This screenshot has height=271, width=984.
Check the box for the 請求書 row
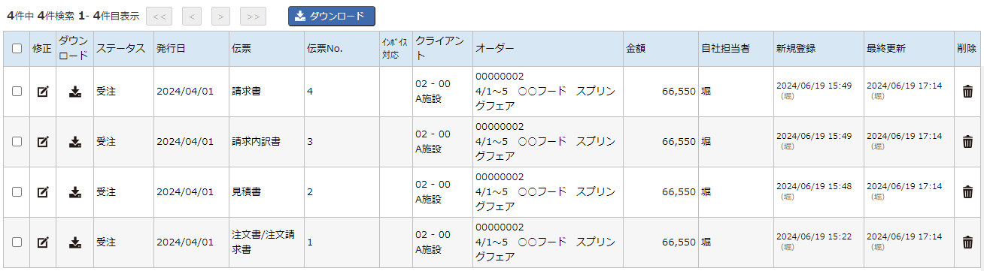17,92
